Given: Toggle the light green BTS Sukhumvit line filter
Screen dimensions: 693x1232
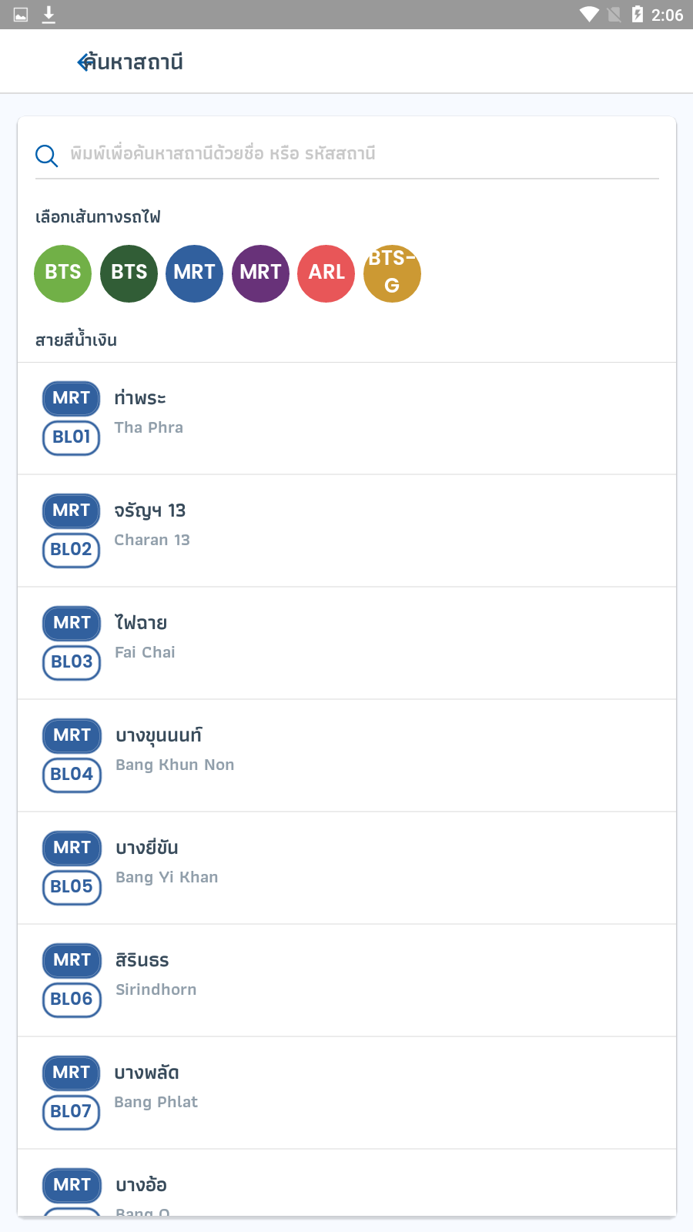Looking at the screenshot, I should 62,273.
